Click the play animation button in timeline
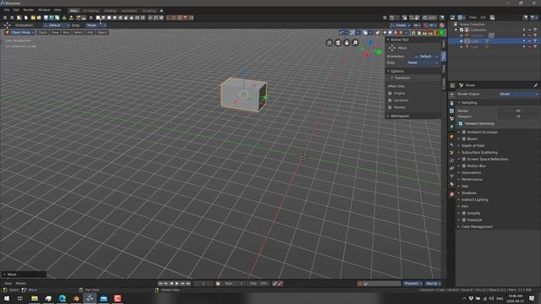The width and height of the screenshot is (541, 304). (x=177, y=284)
